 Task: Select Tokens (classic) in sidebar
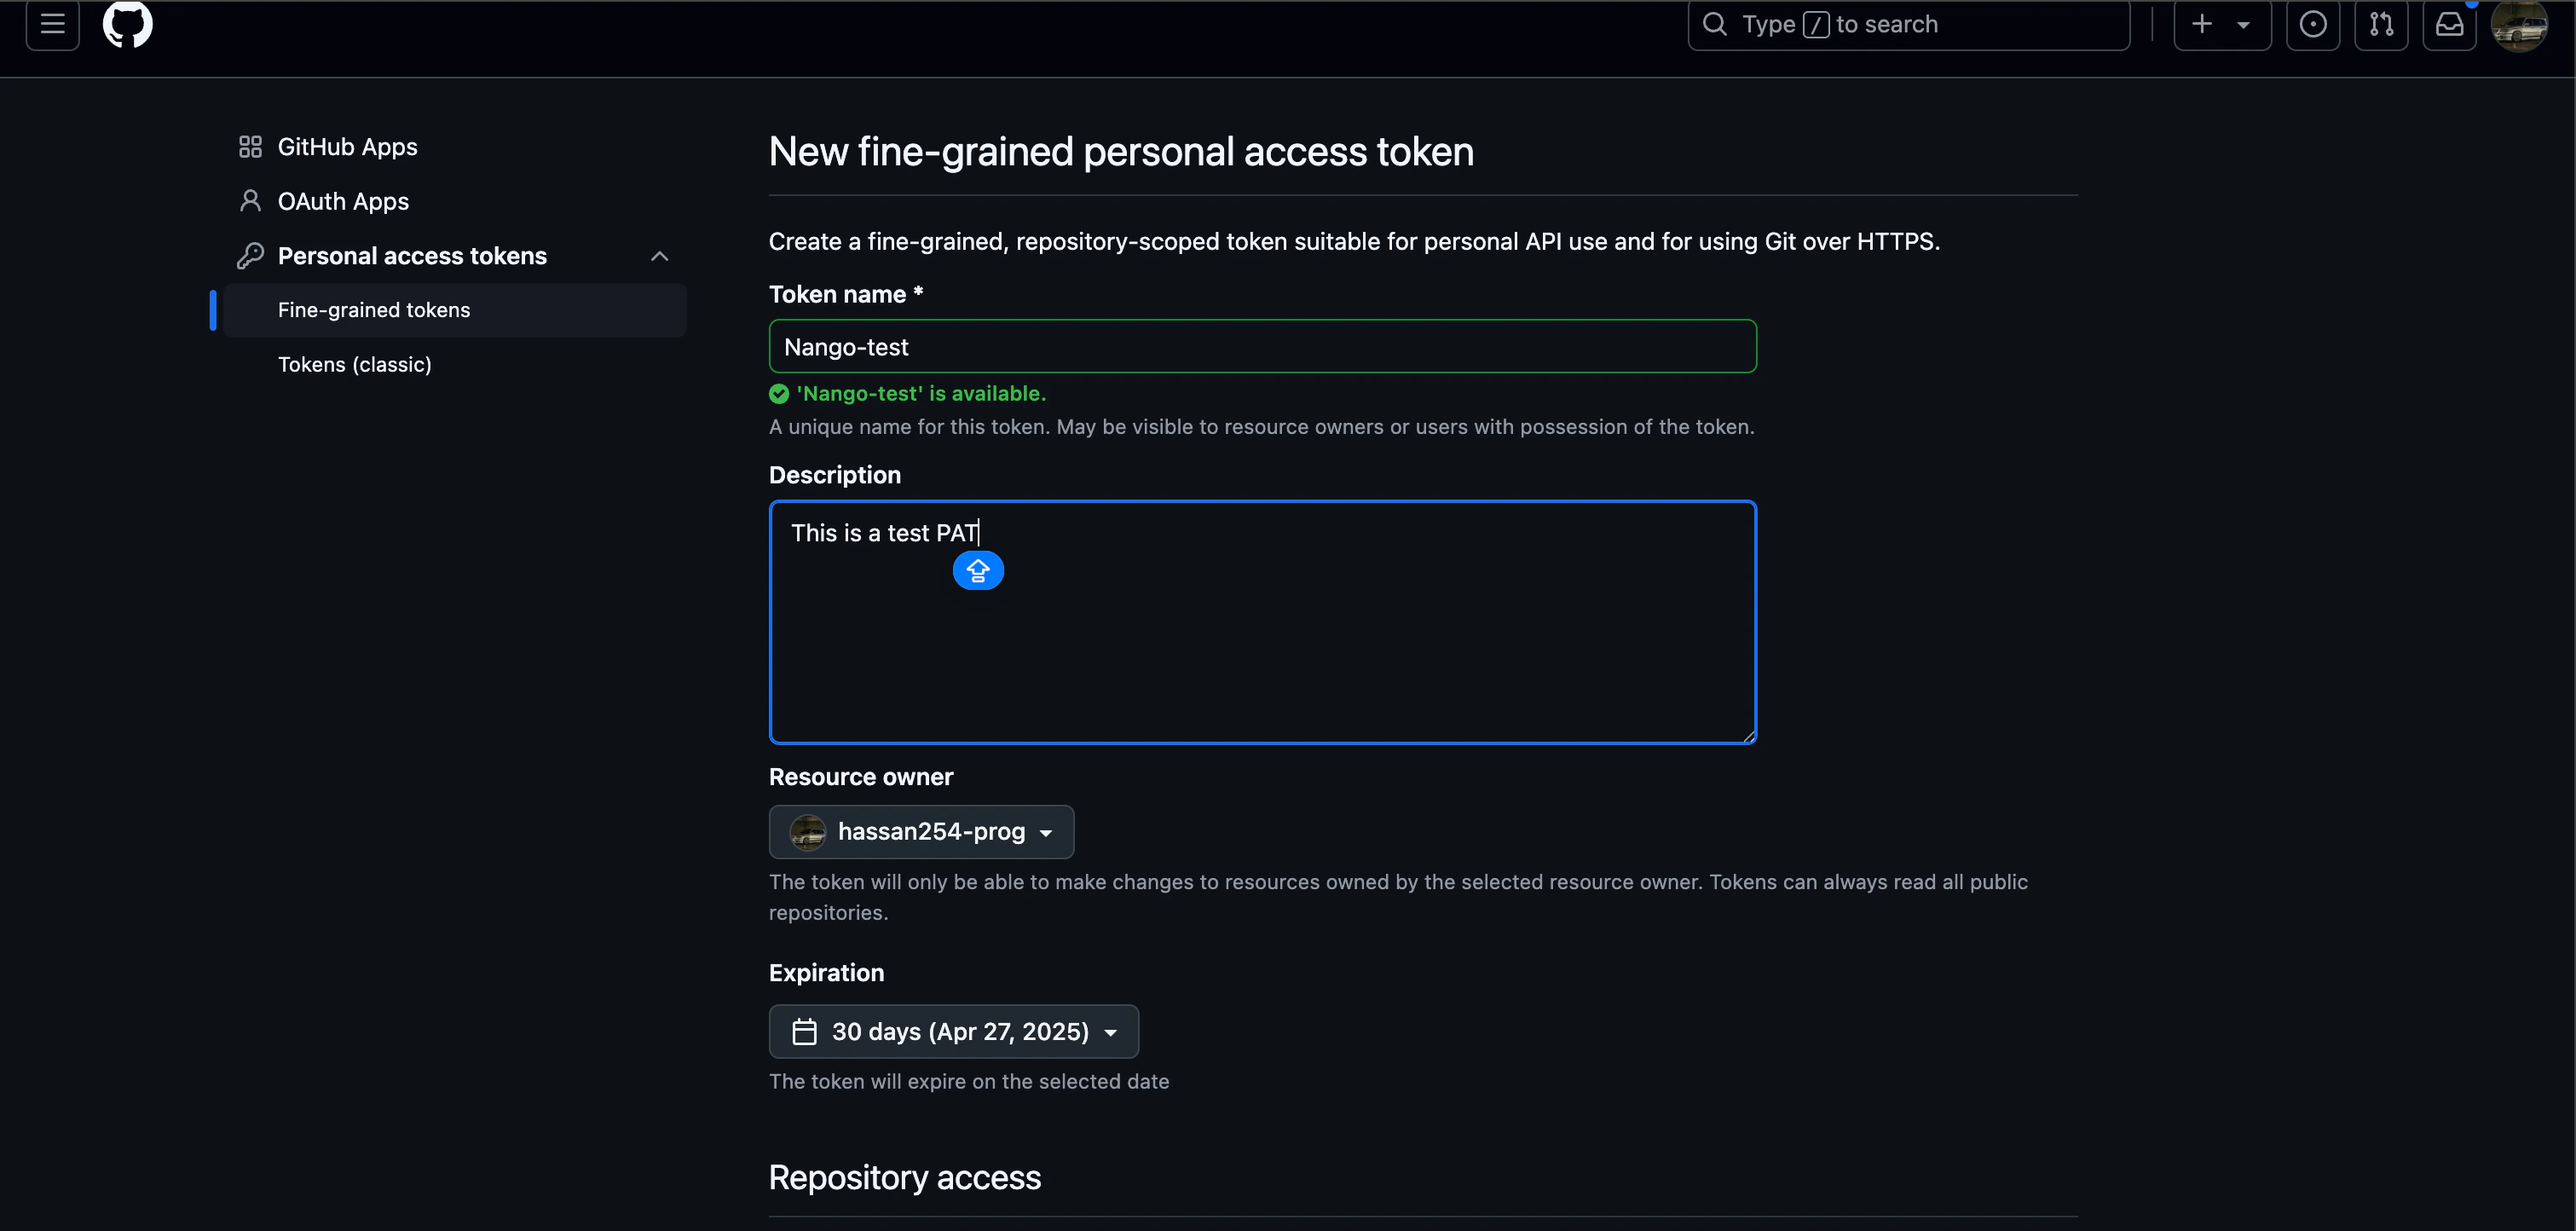tap(354, 364)
